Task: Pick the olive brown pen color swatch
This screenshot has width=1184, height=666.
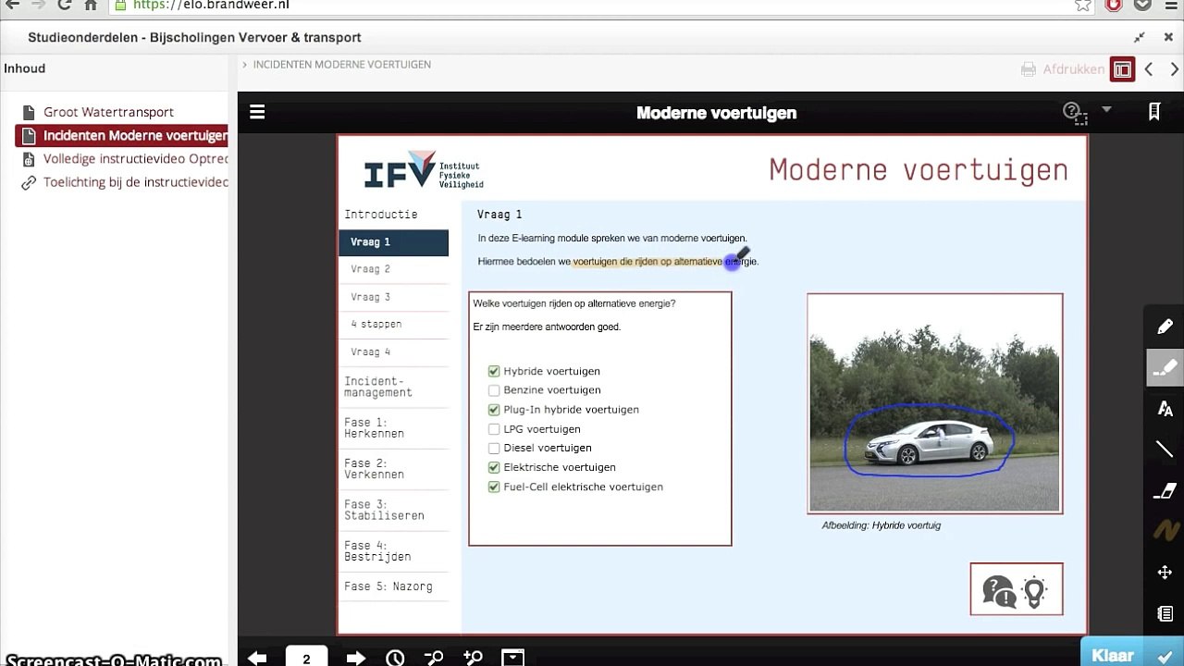Action: click(x=1165, y=532)
